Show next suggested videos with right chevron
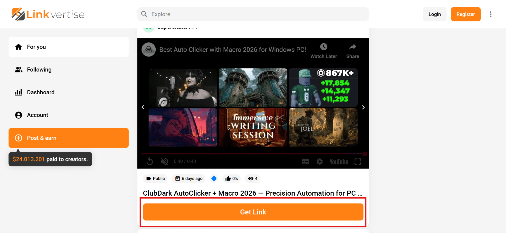The image size is (506, 233). (363, 107)
